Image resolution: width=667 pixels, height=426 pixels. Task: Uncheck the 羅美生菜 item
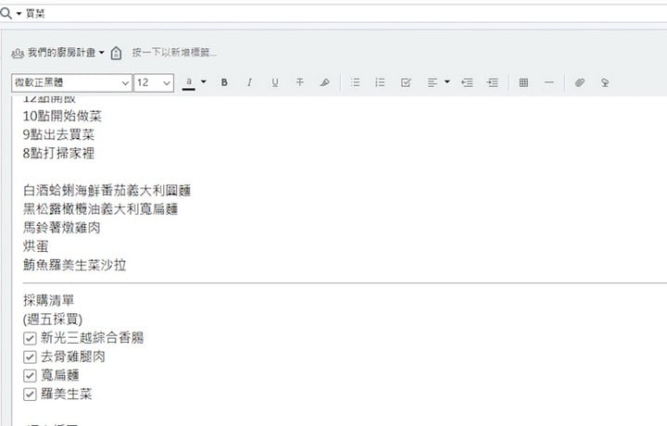(30, 395)
